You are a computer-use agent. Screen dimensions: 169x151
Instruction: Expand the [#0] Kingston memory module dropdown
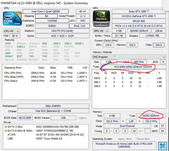point(129,57)
